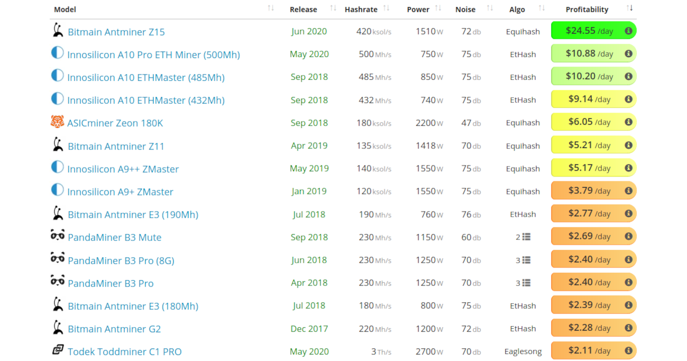Click the panda logo beside PandaMiner B3 Mute
The image size is (687, 361).
58,235
